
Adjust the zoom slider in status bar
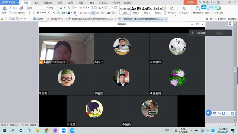tap(219, 125)
